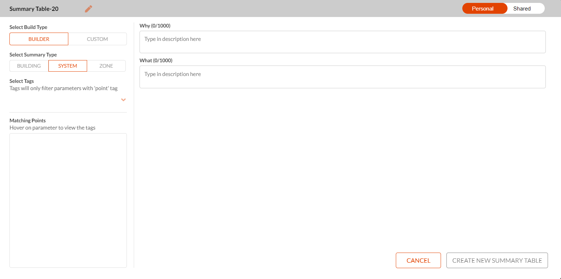Choose BUILDING as the summary type
The width and height of the screenshot is (561, 279).
(29, 66)
